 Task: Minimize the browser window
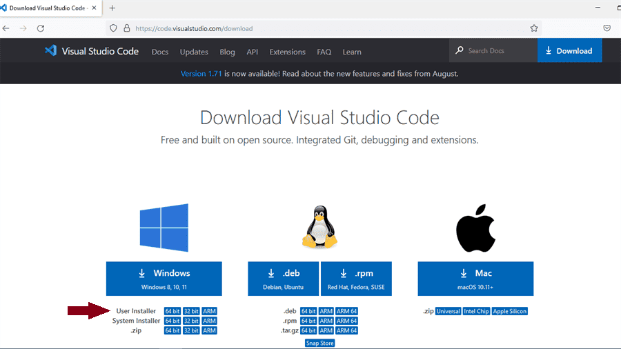pyautogui.click(x=598, y=8)
